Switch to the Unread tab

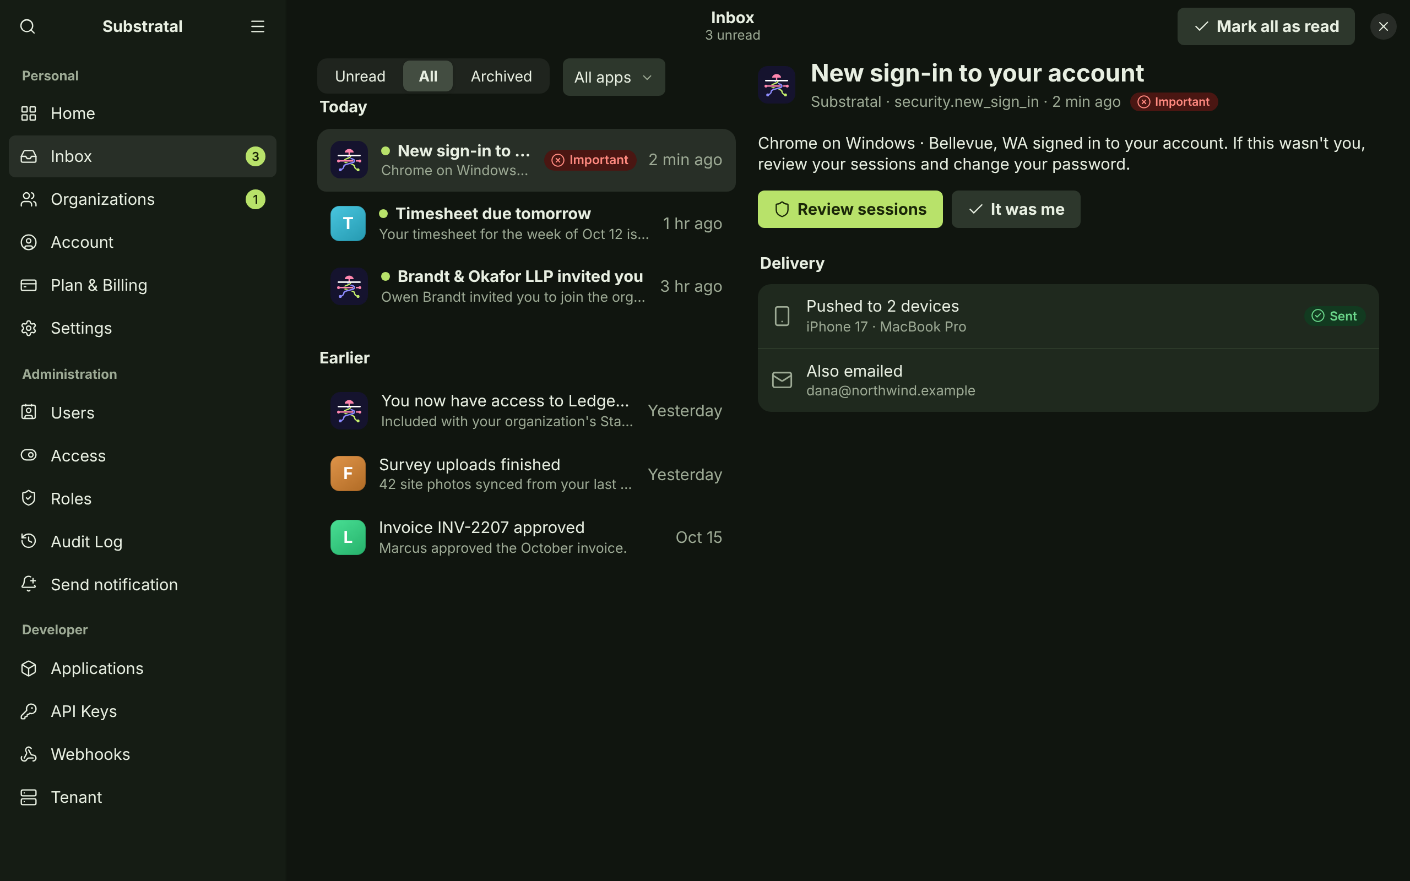pyautogui.click(x=360, y=77)
